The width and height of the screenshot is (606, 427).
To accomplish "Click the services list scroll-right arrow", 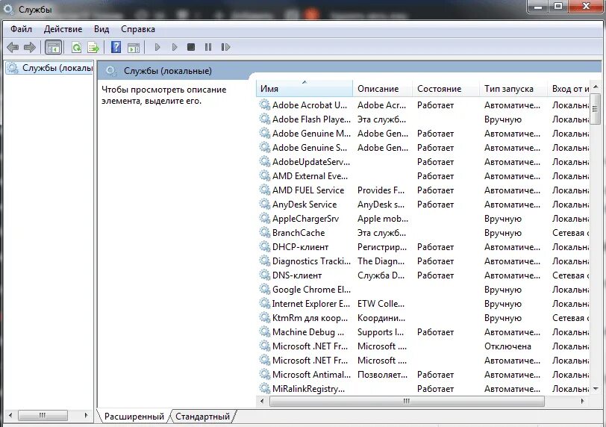I will pyautogui.click(x=582, y=401).
